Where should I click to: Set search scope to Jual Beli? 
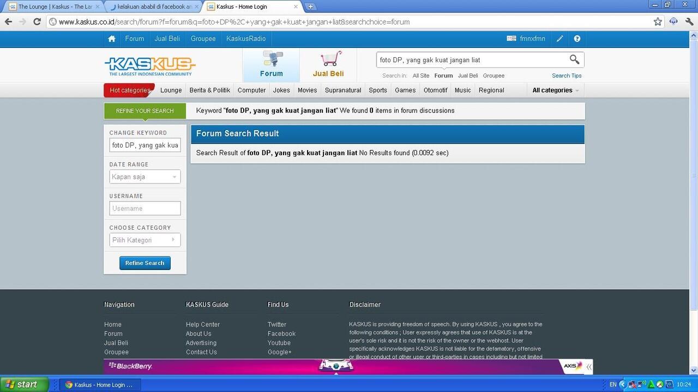click(x=468, y=76)
